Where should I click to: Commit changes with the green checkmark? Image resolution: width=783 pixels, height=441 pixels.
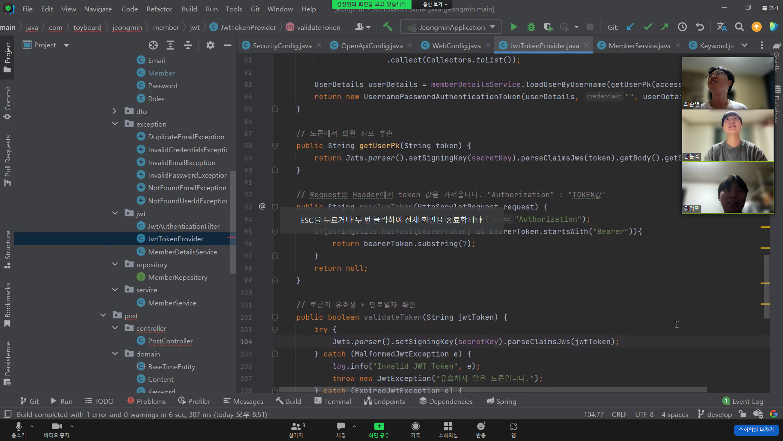[648, 27]
